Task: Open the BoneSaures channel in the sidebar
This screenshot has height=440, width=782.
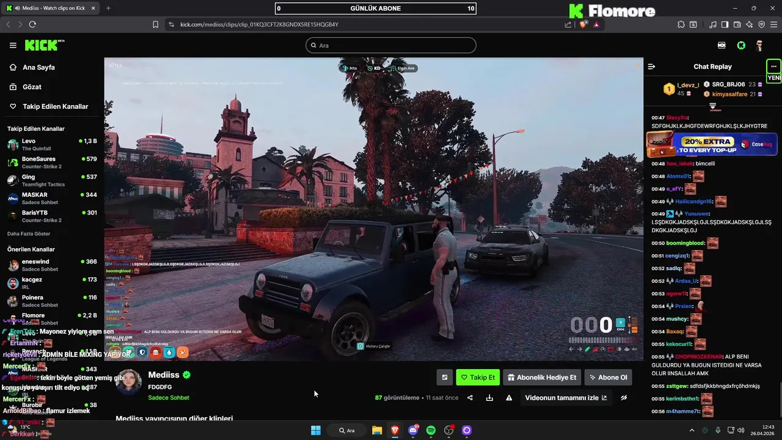Action: tap(52, 162)
